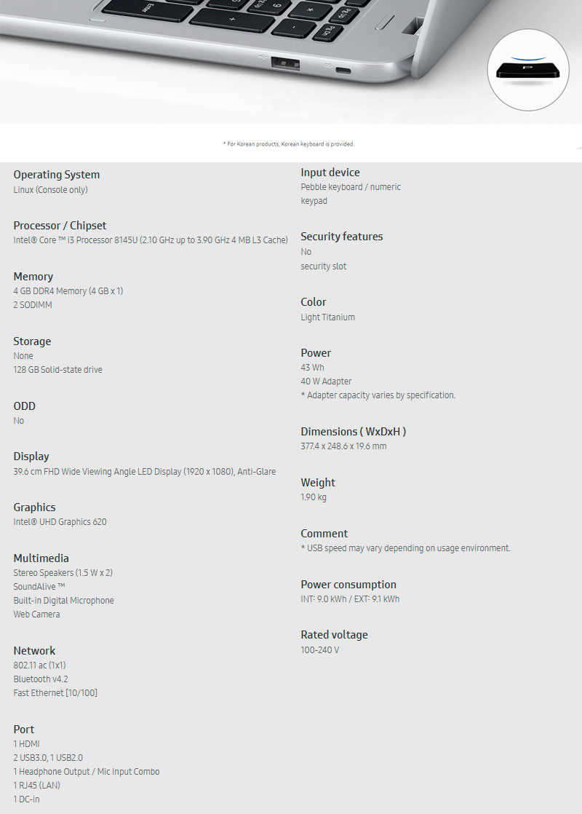Viewport: 582px width, 814px height.
Task: Click the Power consumption heading
Action: click(348, 585)
